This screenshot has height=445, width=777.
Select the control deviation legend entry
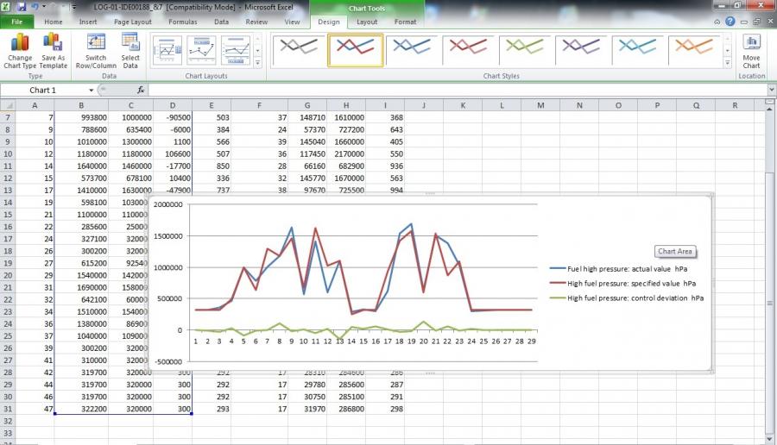click(x=635, y=298)
